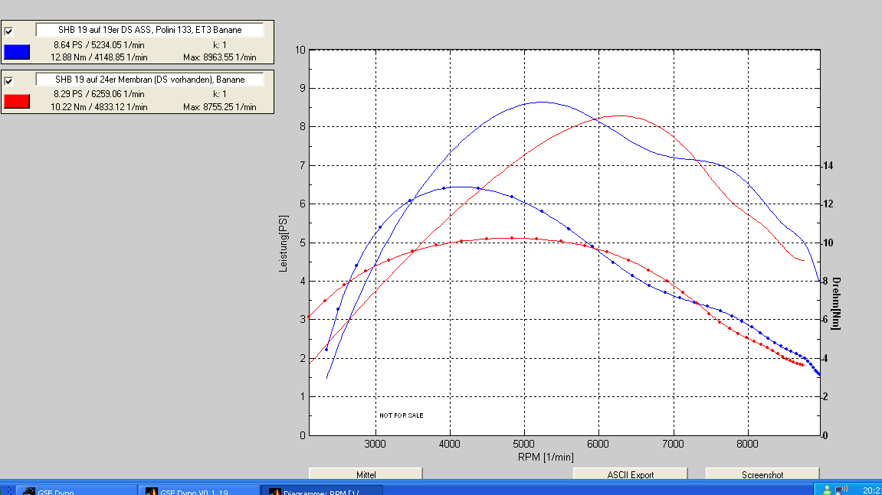Open the red curve color swatch

[x=17, y=101]
